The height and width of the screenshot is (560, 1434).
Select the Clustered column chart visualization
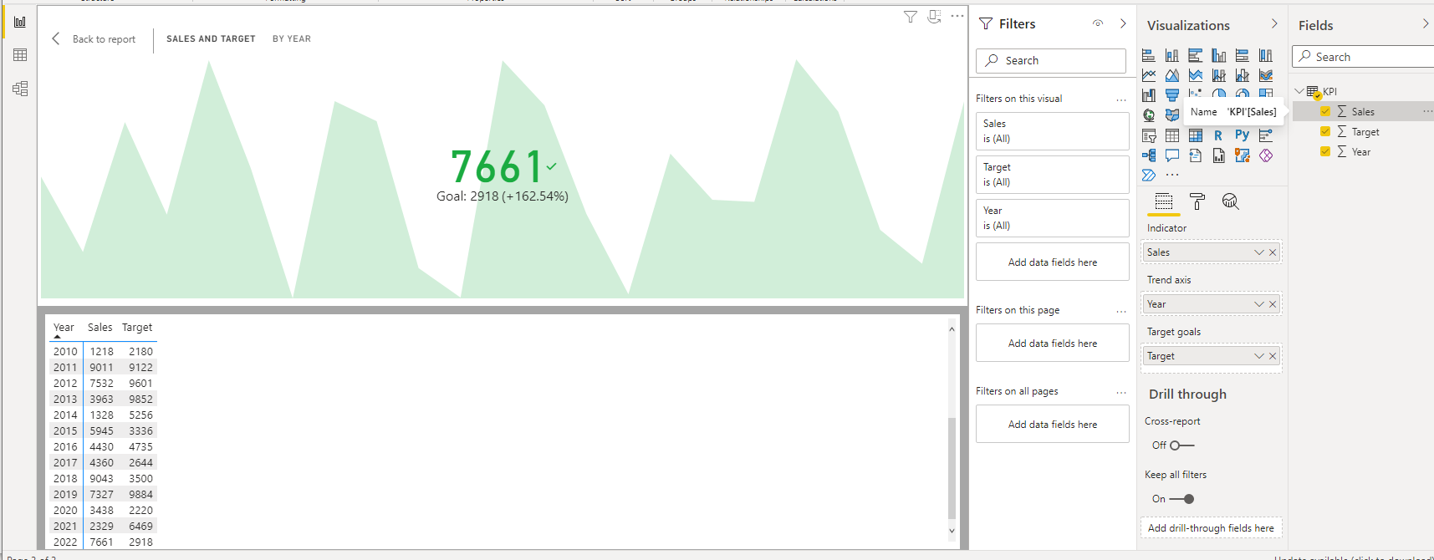[1219, 56]
